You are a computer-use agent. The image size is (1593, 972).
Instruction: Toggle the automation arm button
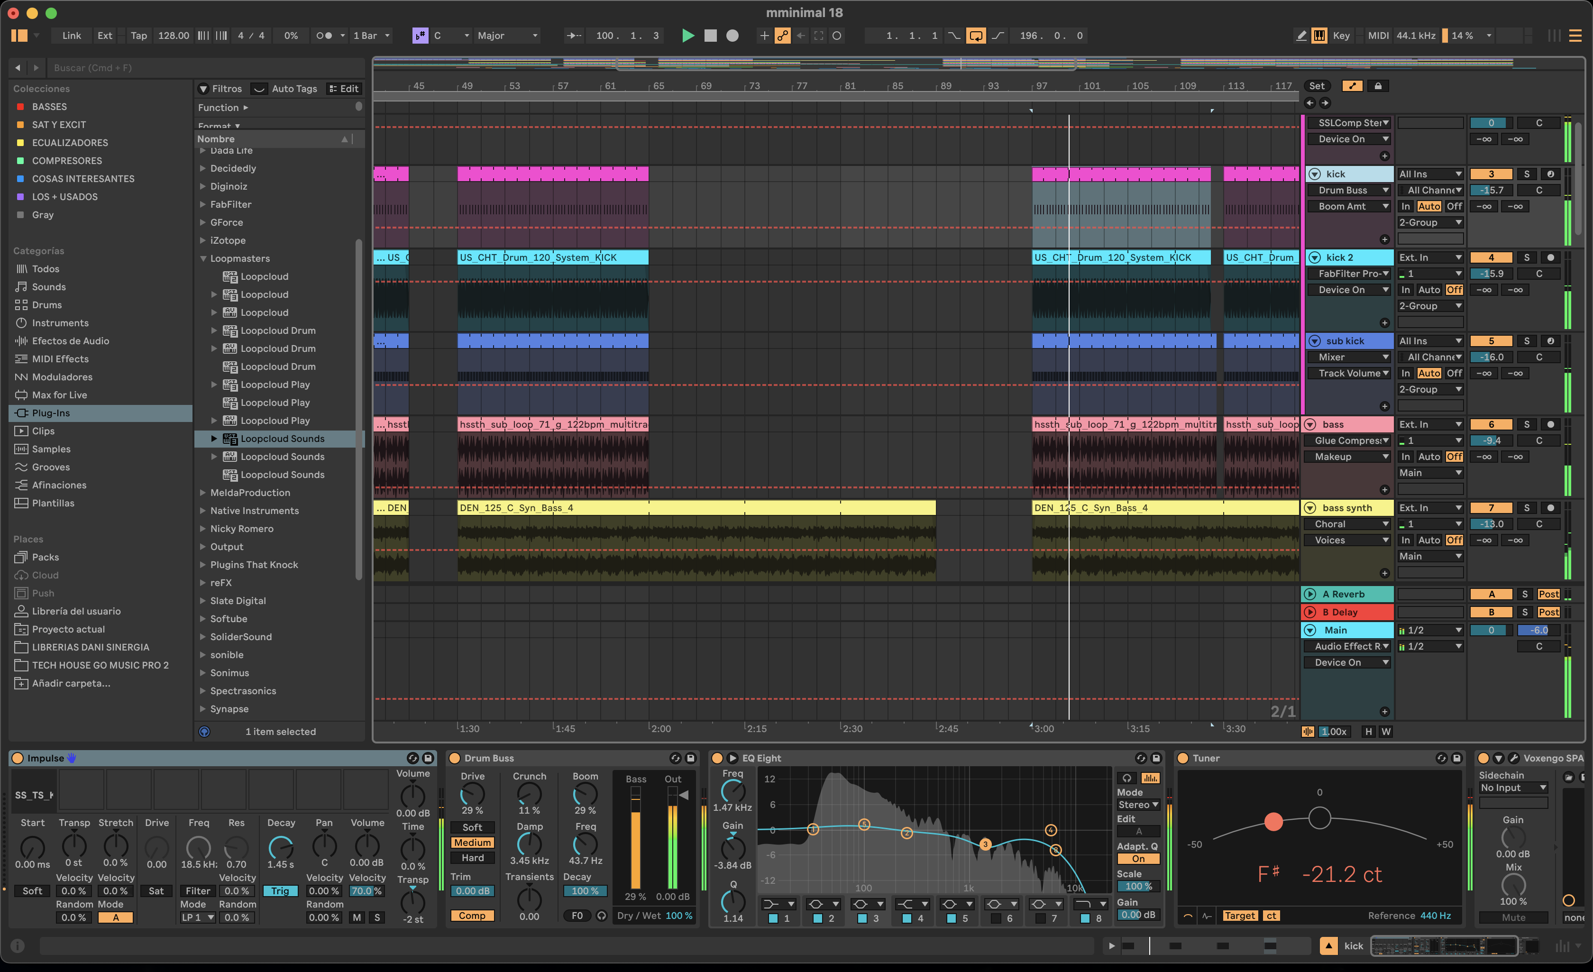tap(782, 36)
